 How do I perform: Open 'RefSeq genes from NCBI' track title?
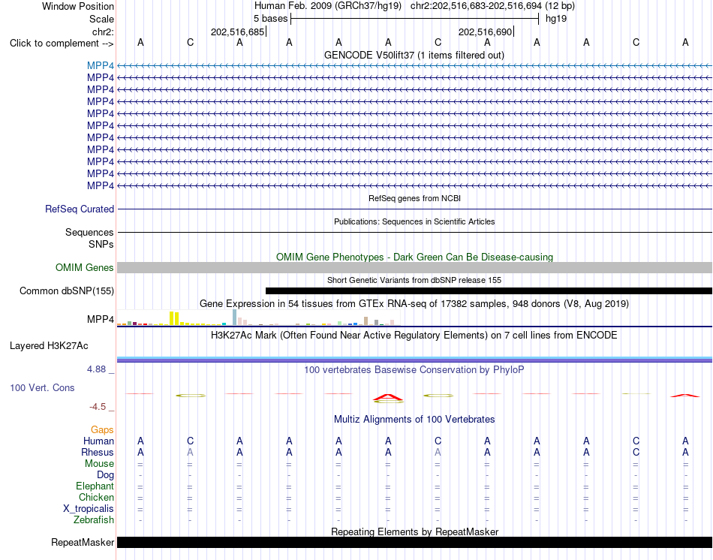(414, 198)
